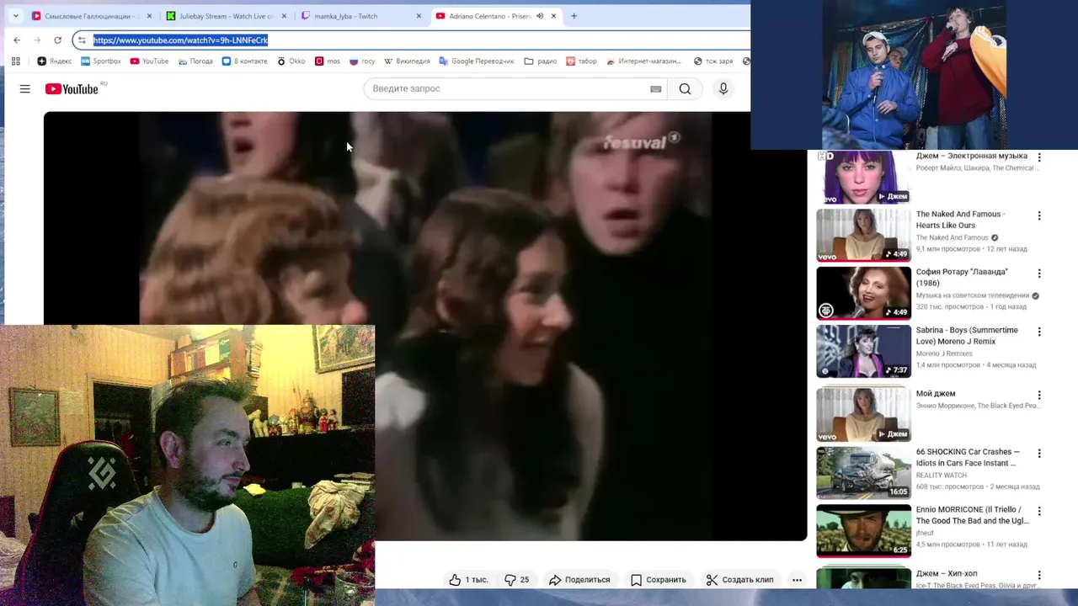Open options for Hearts Like Ours video
Viewport: 1078px width, 606px height.
1039,215
